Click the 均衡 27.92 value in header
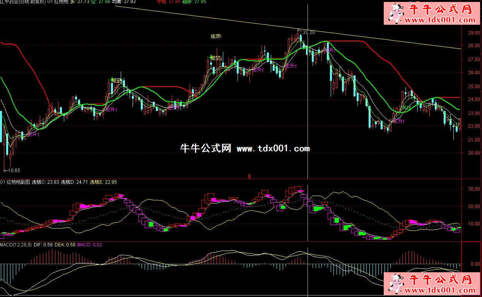This screenshot has height=297, width=482. tap(124, 2)
